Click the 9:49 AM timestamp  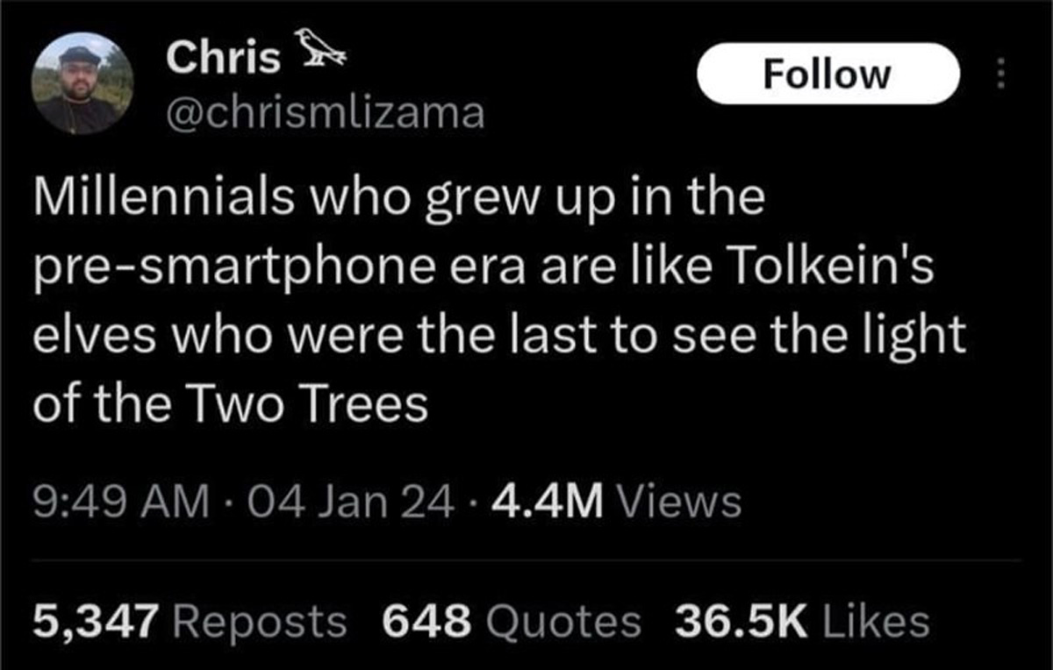pos(121,502)
